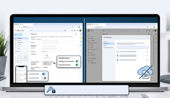
Task: Tick the checkbox on the Docs file row
Action: click(147, 56)
